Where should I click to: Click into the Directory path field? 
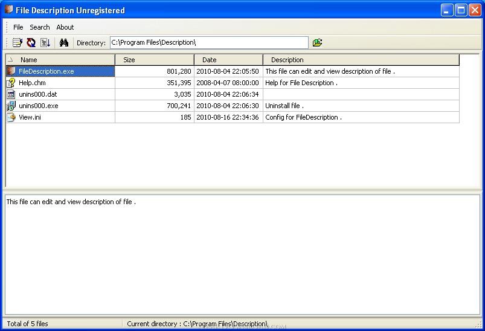click(x=209, y=43)
